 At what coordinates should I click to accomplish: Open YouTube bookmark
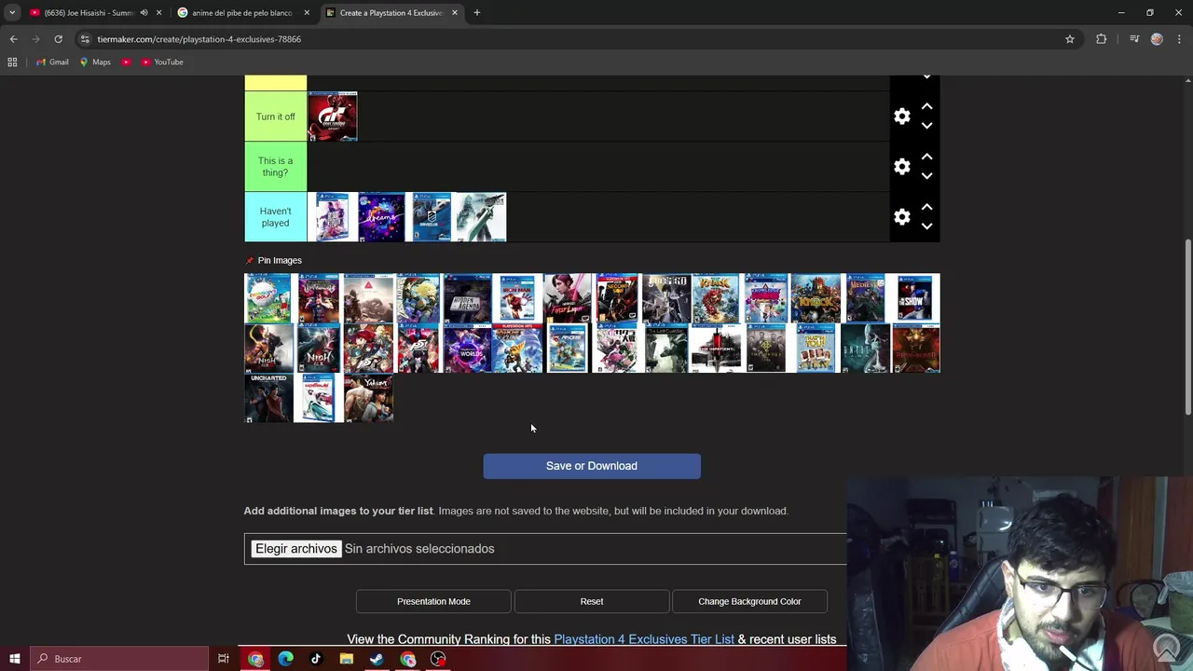163,62
